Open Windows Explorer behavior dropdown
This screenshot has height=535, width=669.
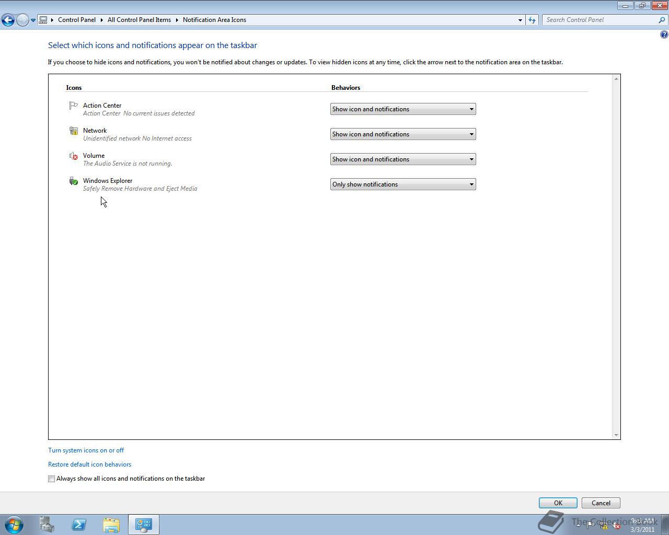[403, 184]
